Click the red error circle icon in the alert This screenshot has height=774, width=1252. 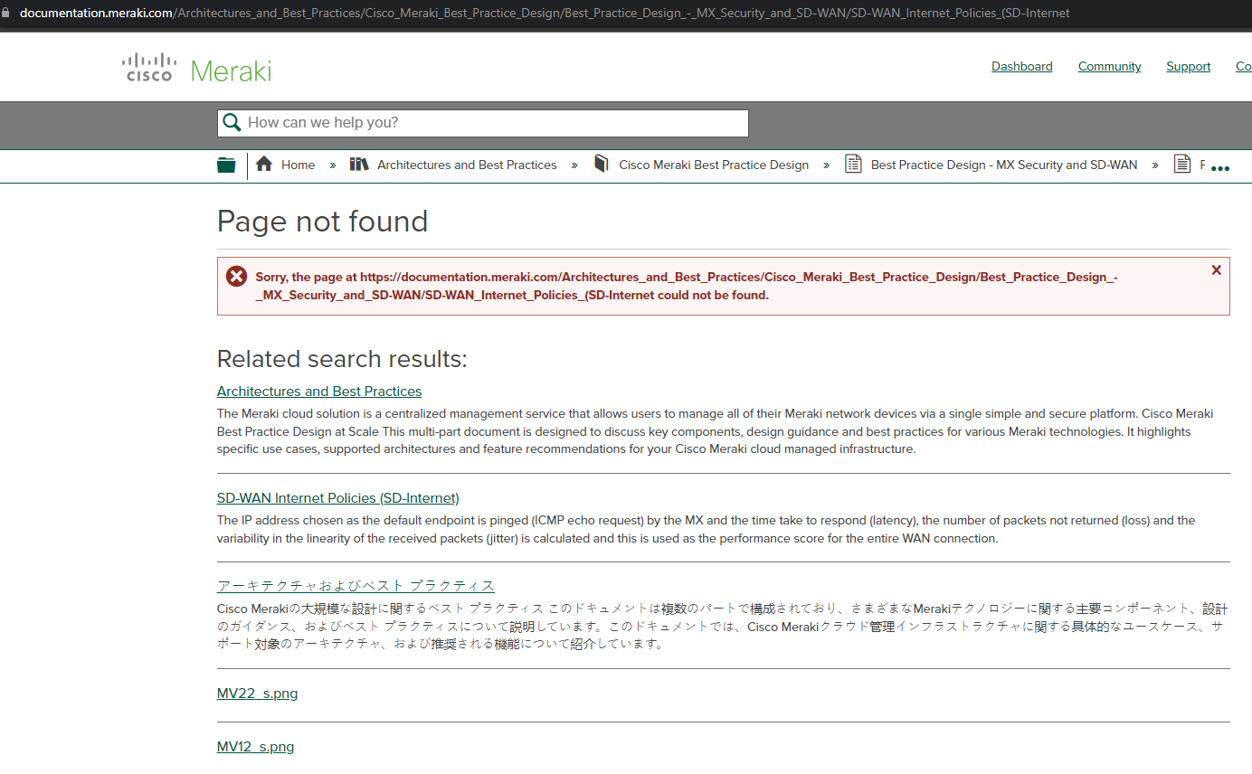point(236,276)
